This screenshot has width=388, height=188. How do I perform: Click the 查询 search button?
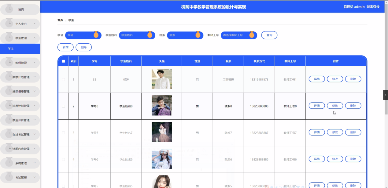tap(269, 35)
